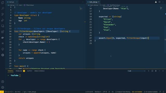Click line 14 func FilterUnique declaration
Viewport: 166px width, 93px height.
click(x=42, y=31)
